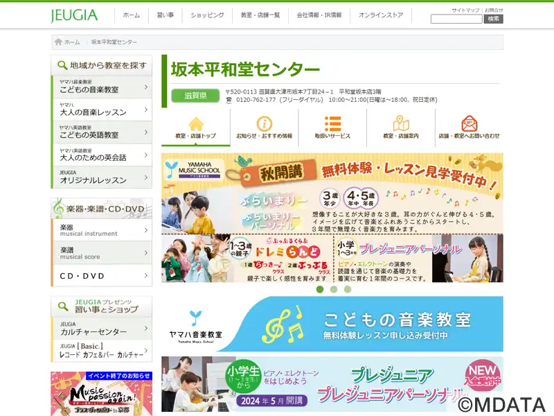The image size is (554, 416).
Task: Open ショッピング navigation item
Action: coord(207,15)
